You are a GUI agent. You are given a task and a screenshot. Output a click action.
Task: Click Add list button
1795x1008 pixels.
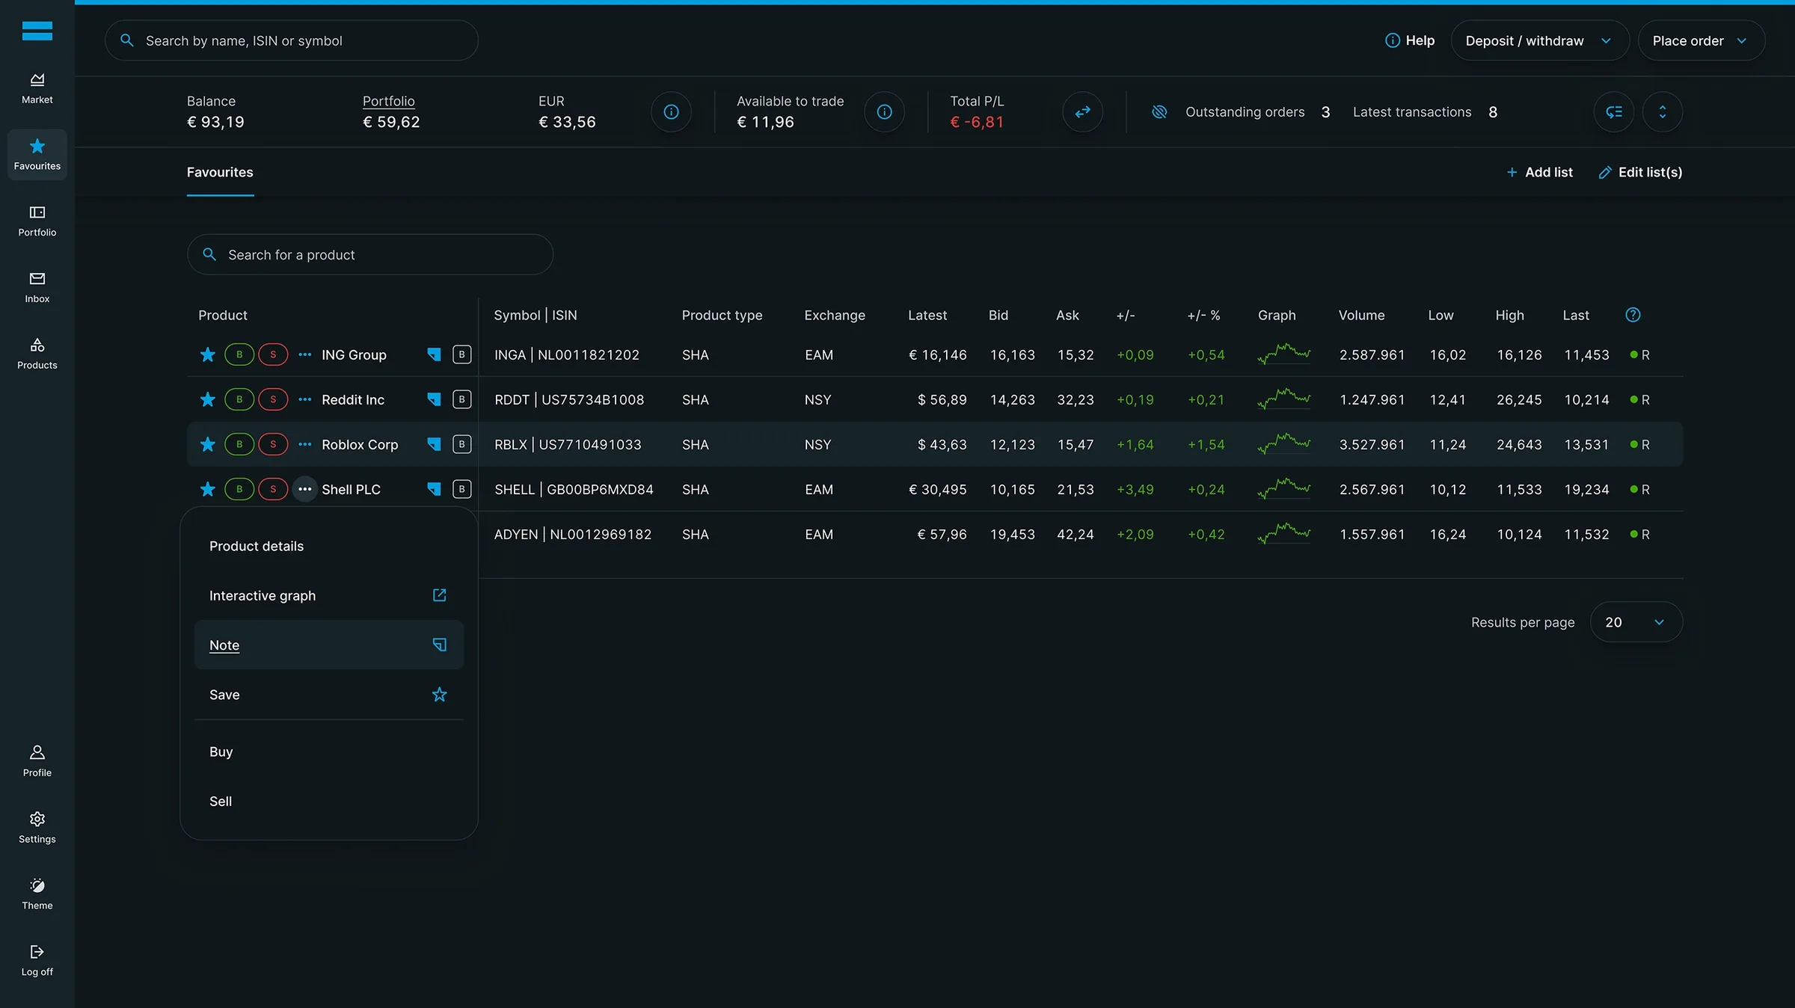click(x=1539, y=172)
